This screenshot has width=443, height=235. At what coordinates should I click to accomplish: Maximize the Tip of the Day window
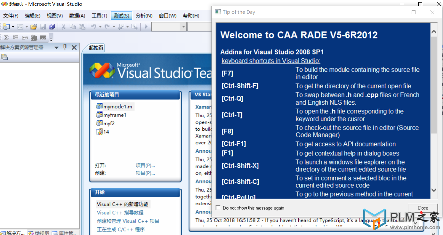[414, 12]
